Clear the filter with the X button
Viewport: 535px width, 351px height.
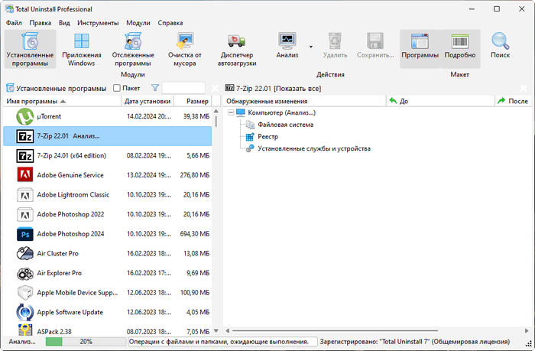(215, 89)
